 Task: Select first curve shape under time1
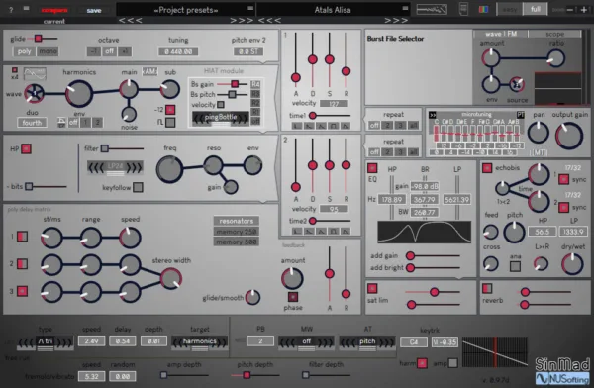pyautogui.click(x=297, y=126)
